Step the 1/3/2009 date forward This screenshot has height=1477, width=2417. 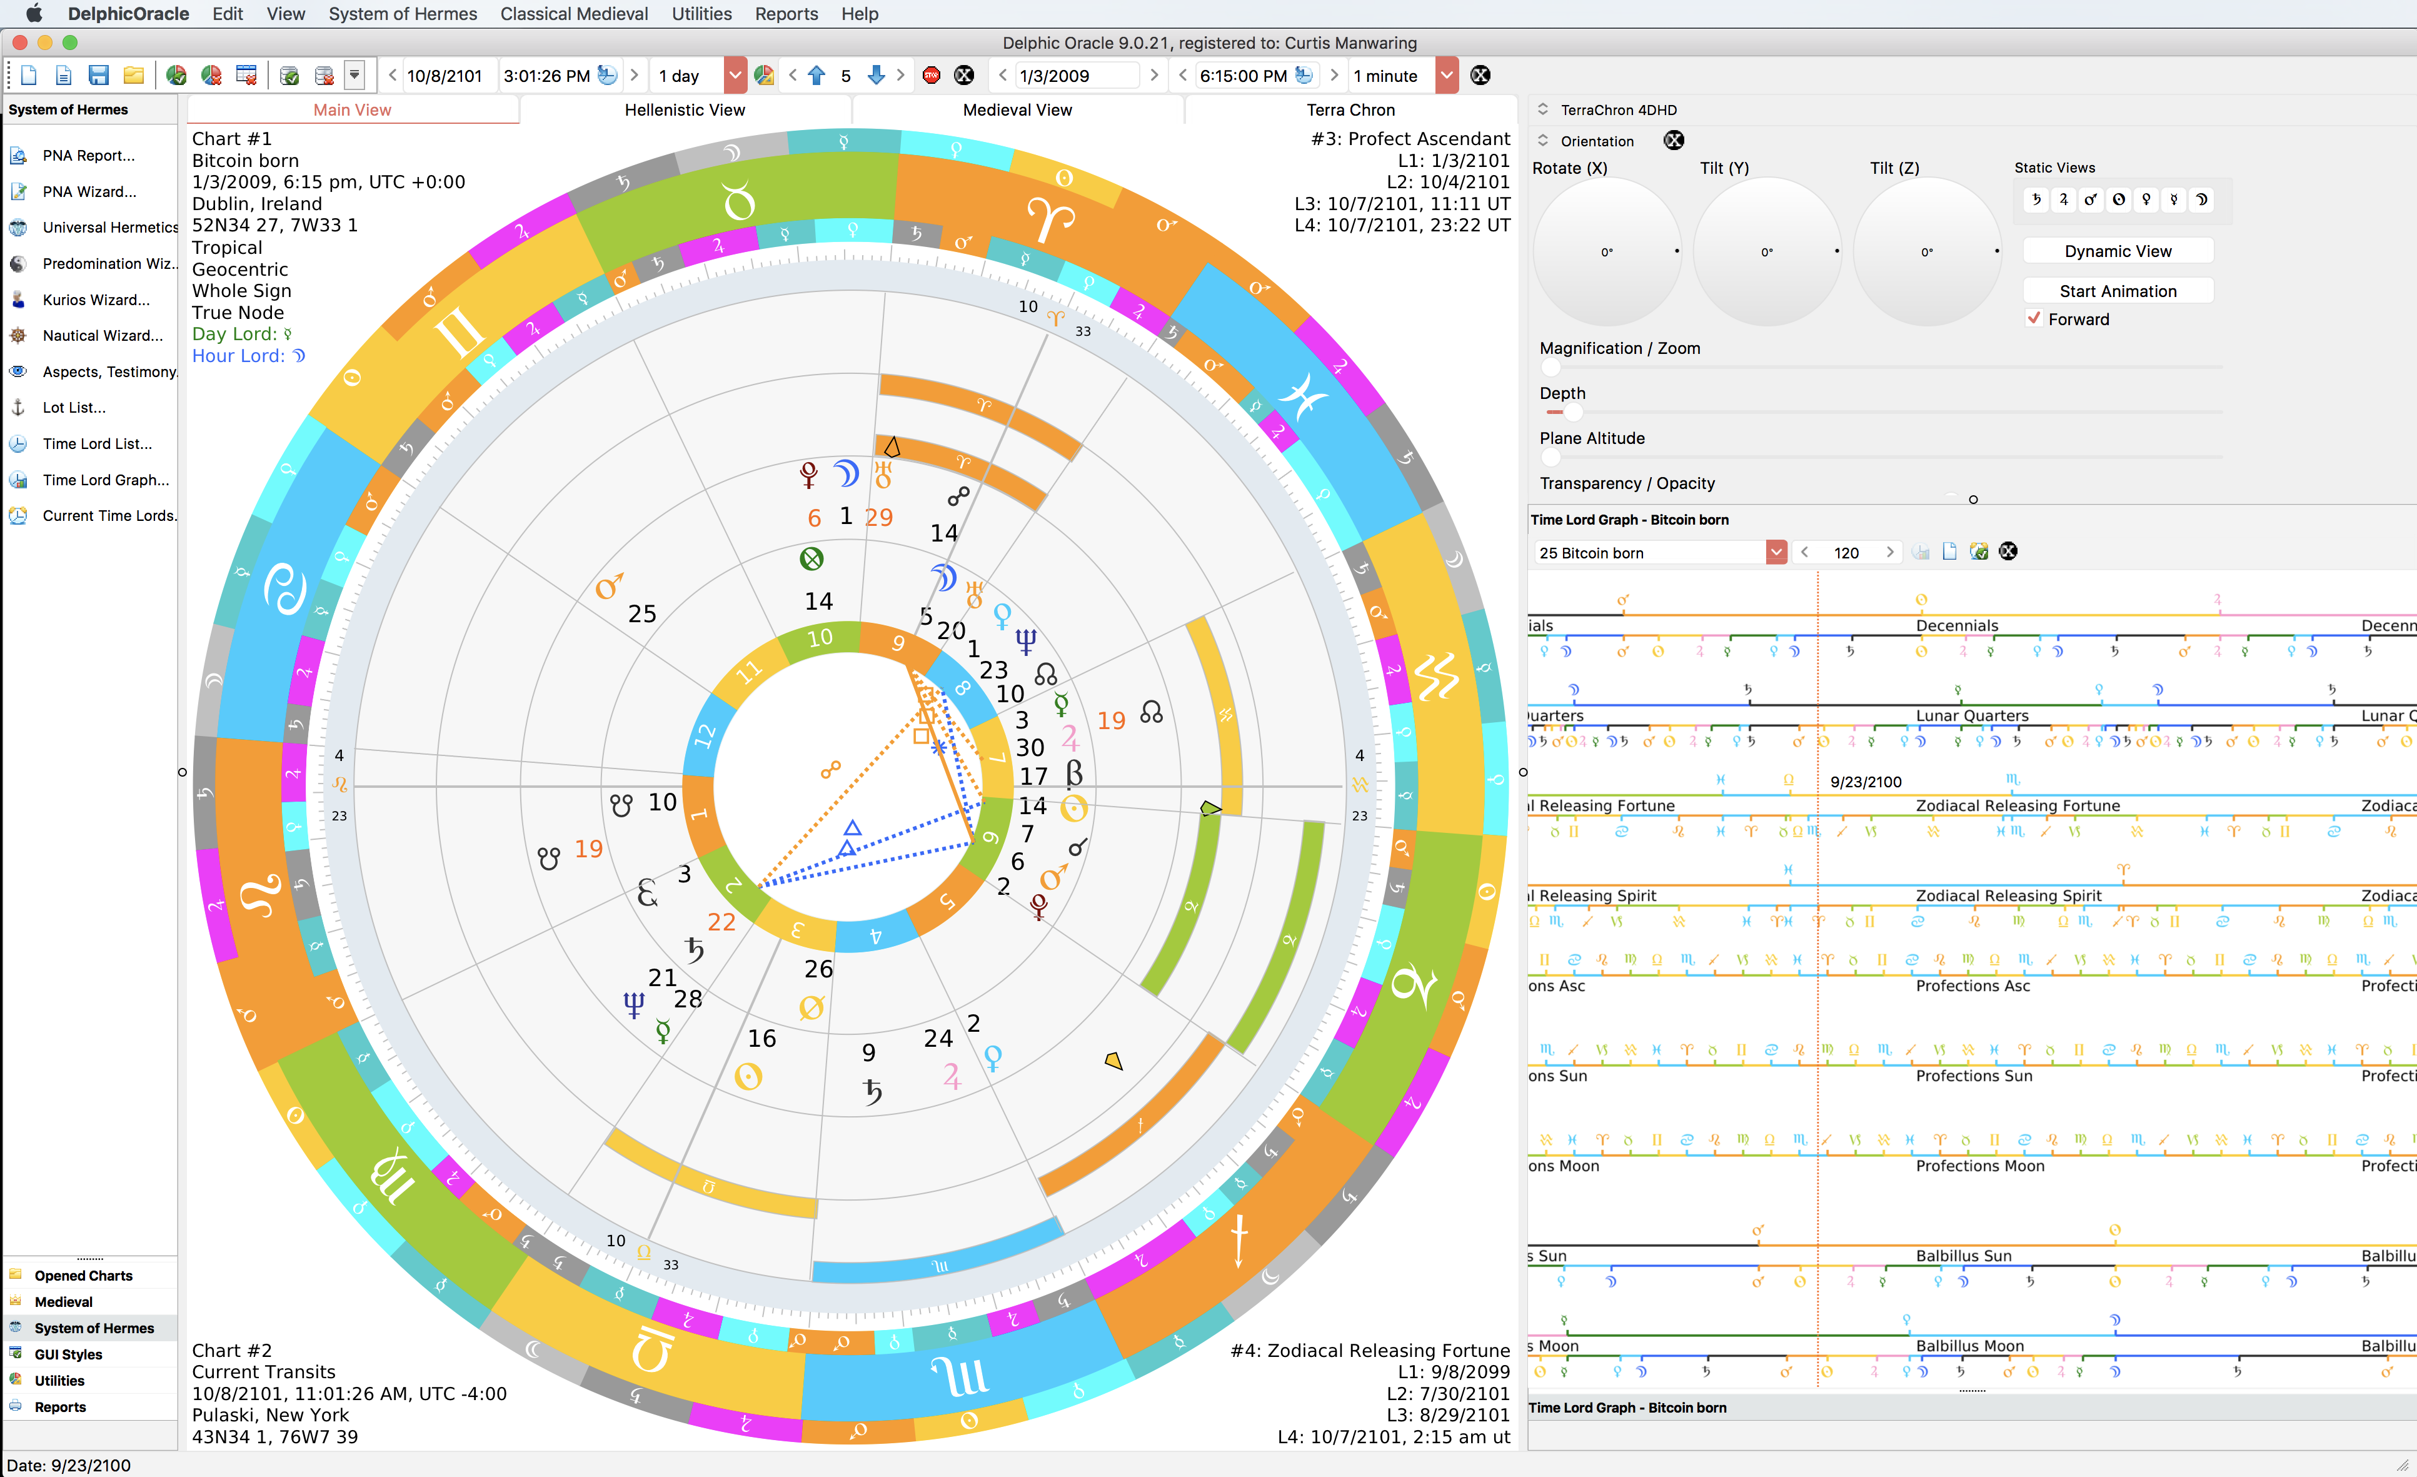click(x=1153, y=76)
